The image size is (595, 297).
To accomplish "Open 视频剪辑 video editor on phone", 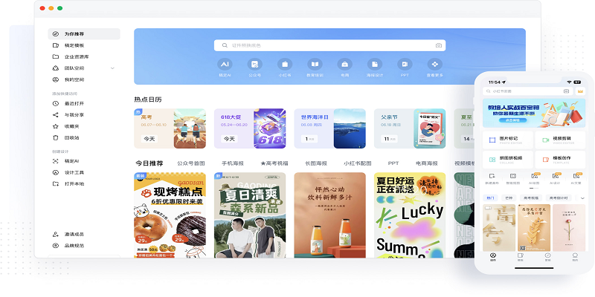I will [560, 140].
